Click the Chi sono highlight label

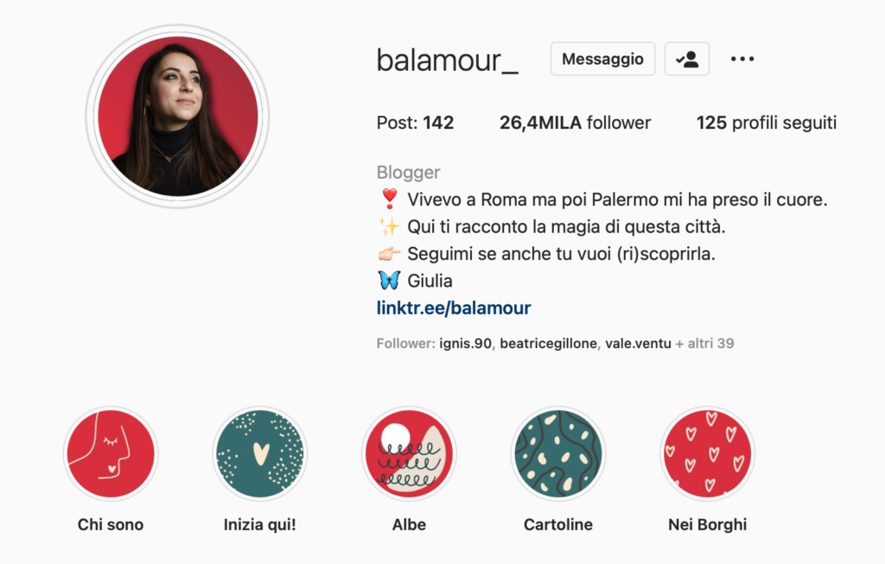111,524
